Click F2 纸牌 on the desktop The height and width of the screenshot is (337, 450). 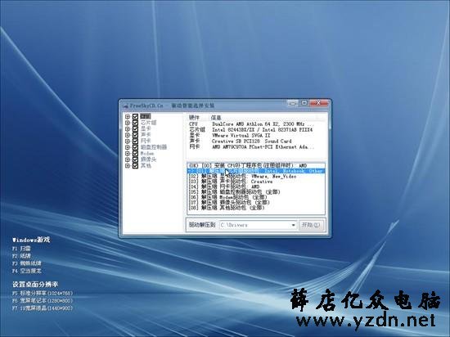[x=21, y=256]
